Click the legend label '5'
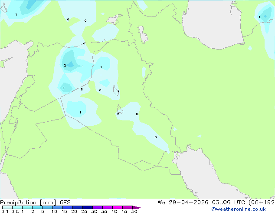275x213 pixels. 43,211
